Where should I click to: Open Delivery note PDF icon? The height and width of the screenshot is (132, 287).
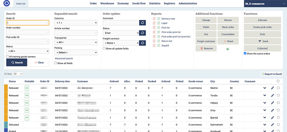coord(154,19)
